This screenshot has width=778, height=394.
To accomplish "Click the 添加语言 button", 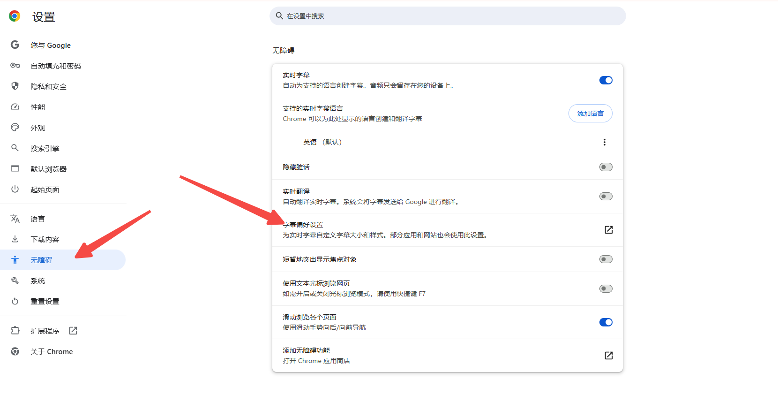I will (591, 114).
